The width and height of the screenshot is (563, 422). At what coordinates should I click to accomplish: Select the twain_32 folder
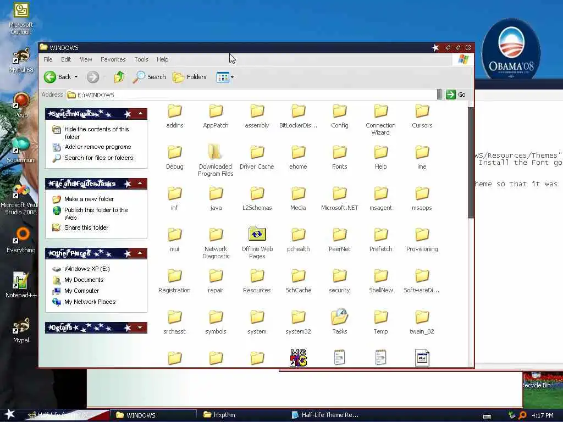pos(422,322)
